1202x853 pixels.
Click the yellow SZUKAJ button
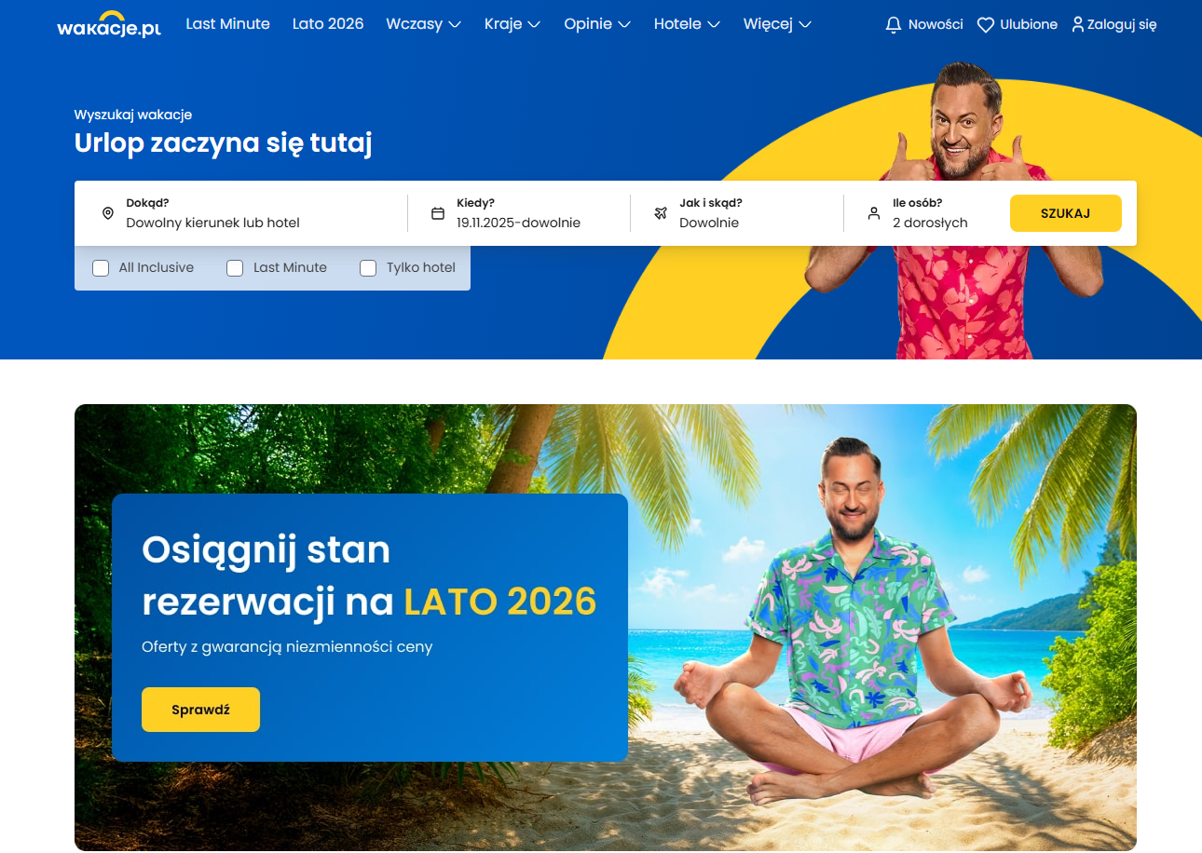coord(1065,213)
